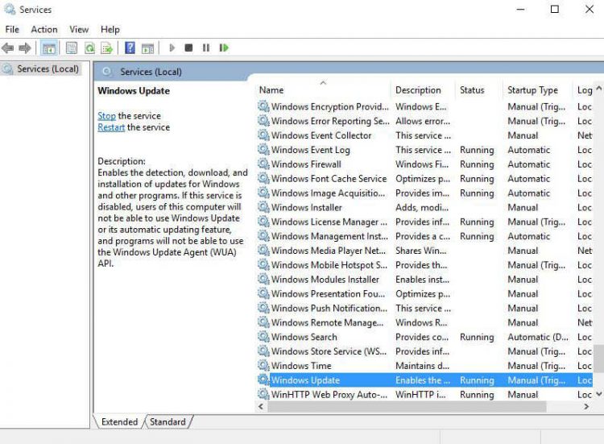Click the gear icon beside Windows Event Collector
This screenshot has height=444, width=604.
263,135
